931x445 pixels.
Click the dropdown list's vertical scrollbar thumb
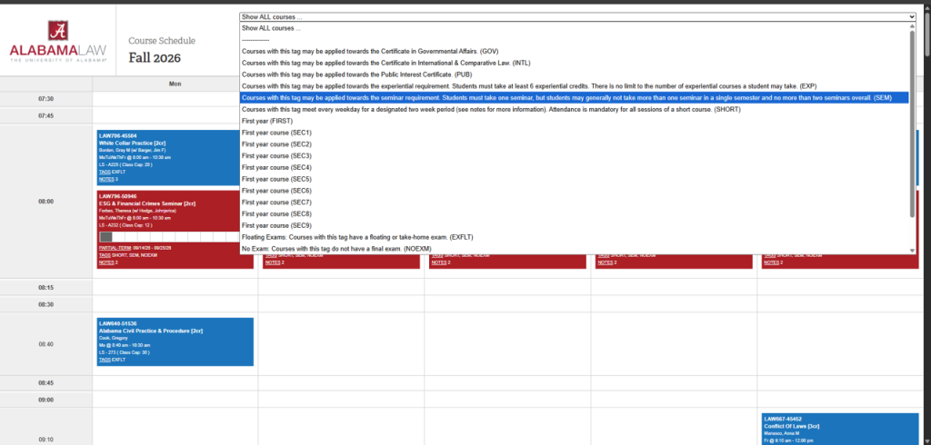912,124
